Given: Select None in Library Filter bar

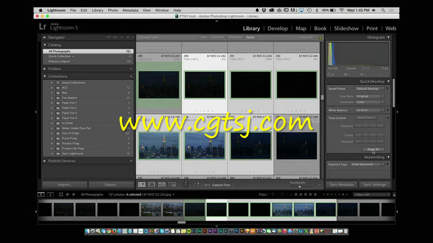Looking at the screenshot, I should coord(250,37).
